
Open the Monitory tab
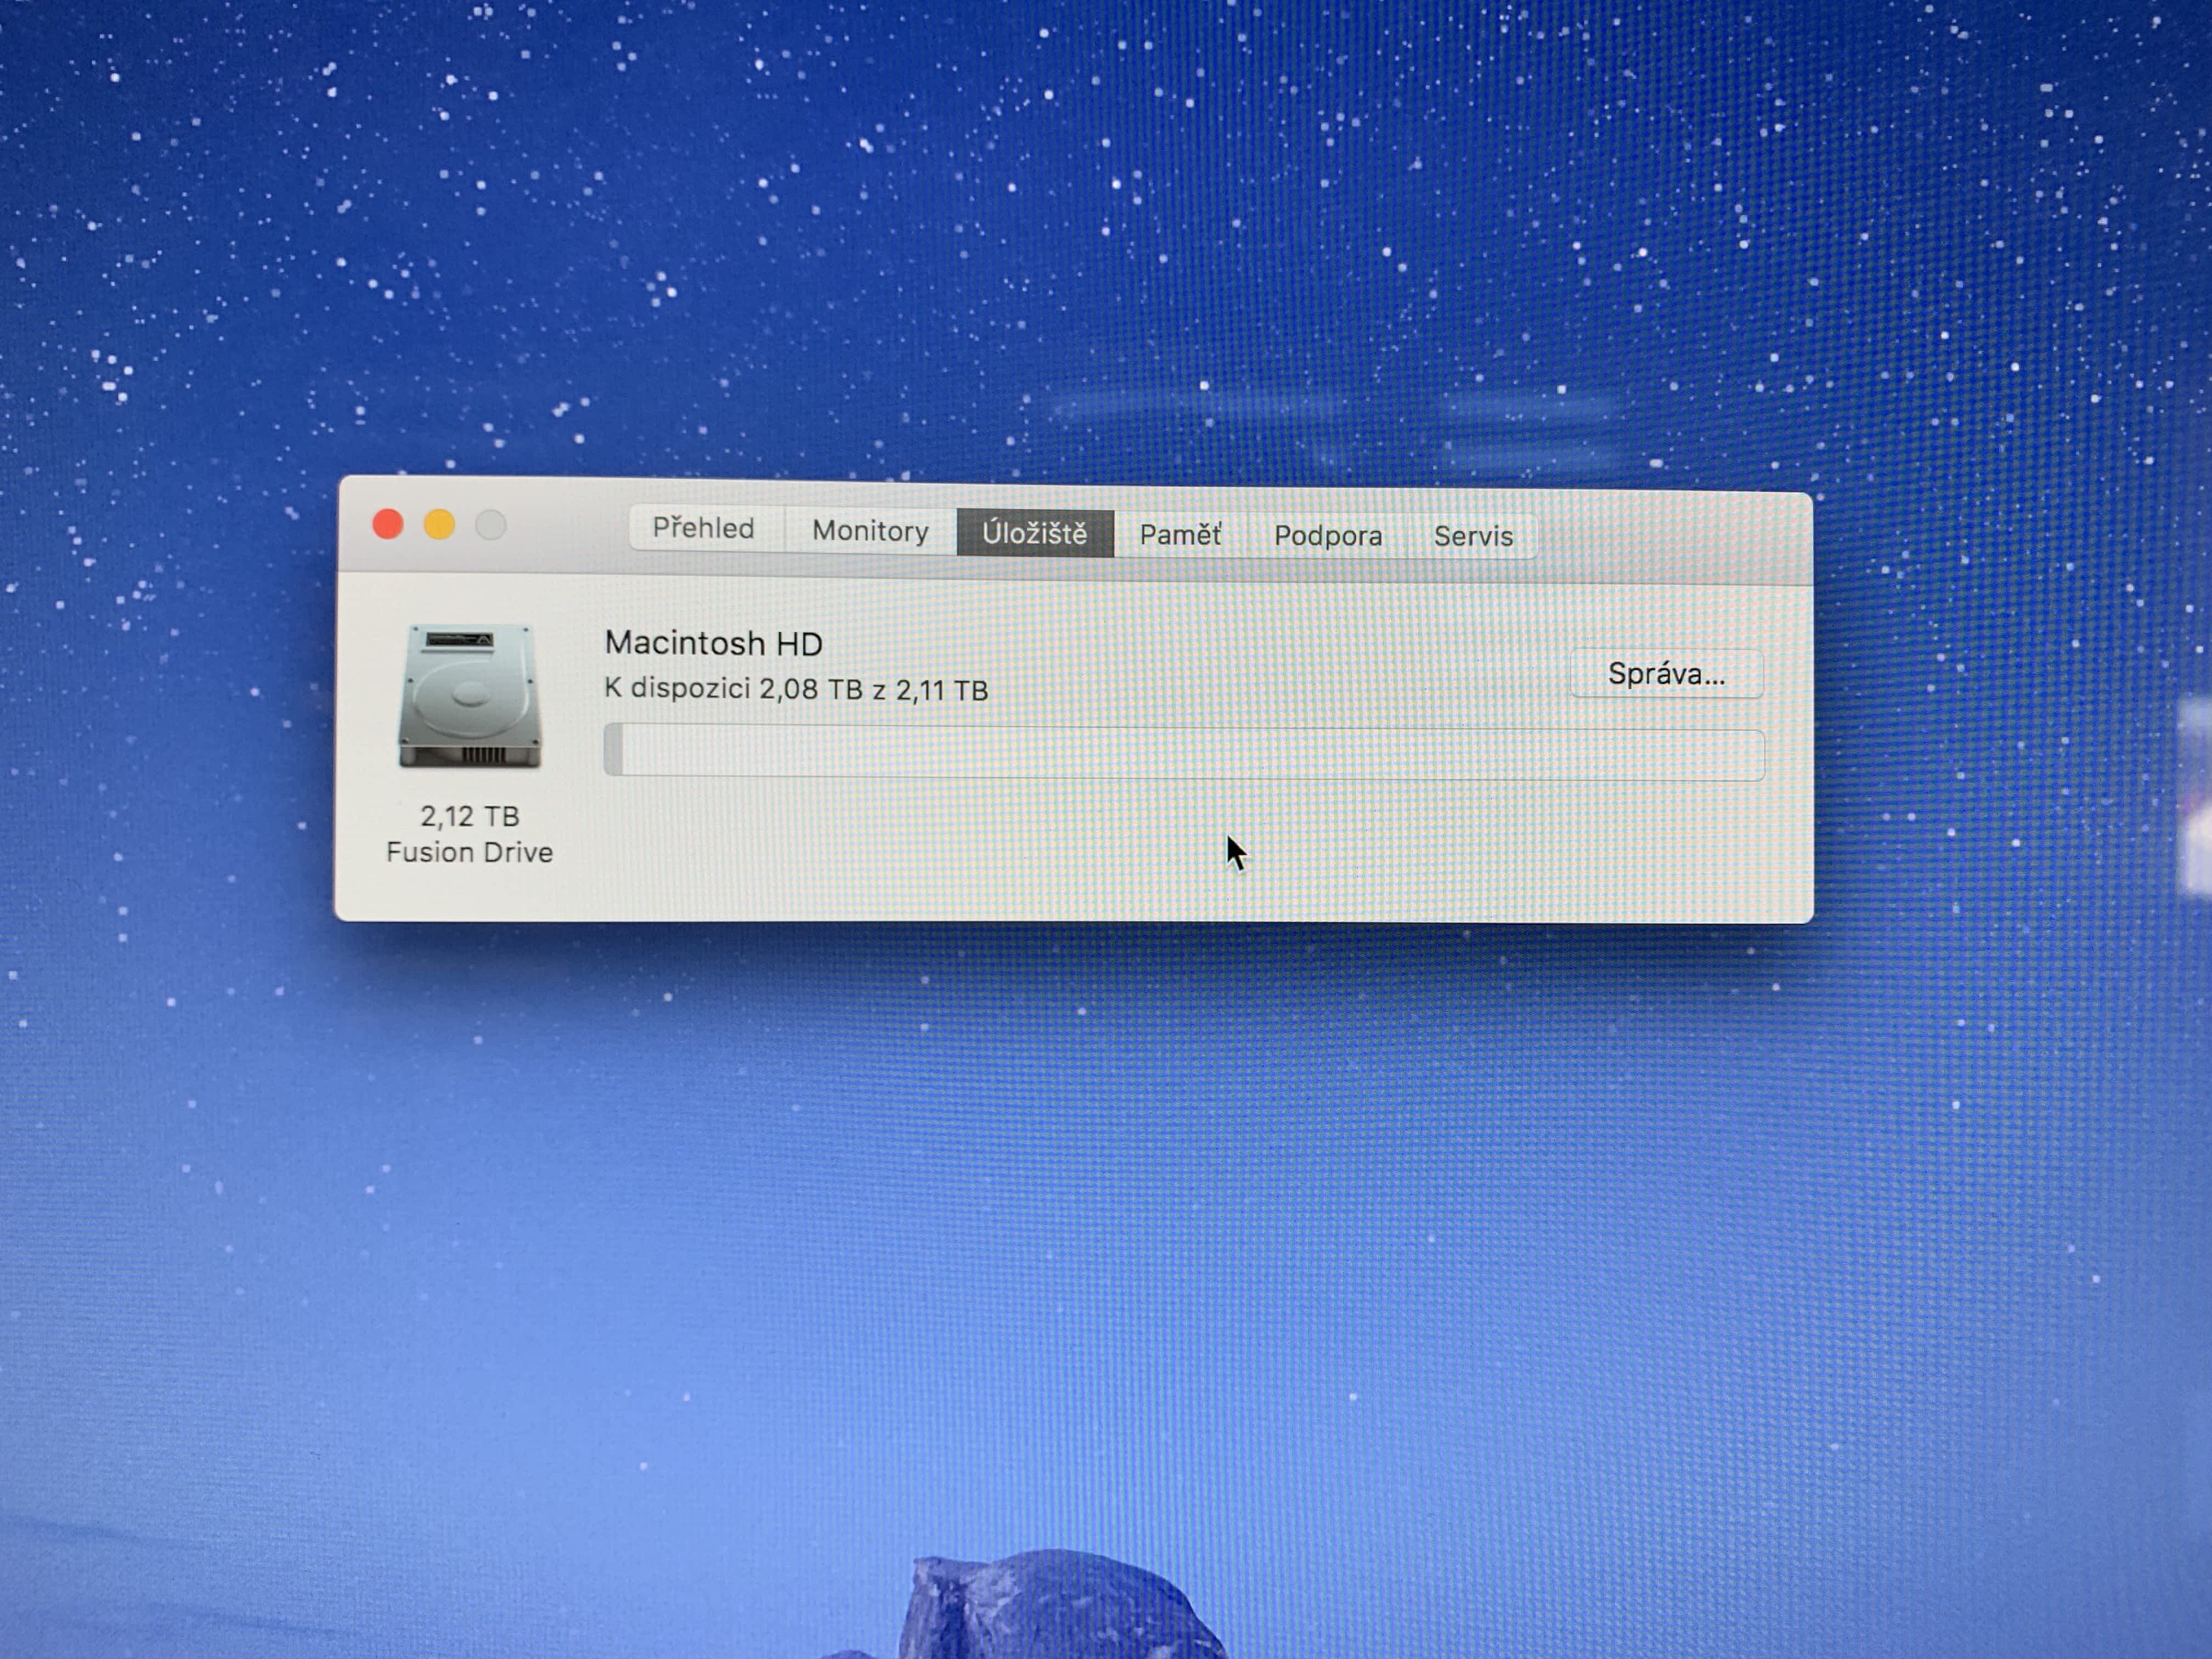click(x=870, y=531)
